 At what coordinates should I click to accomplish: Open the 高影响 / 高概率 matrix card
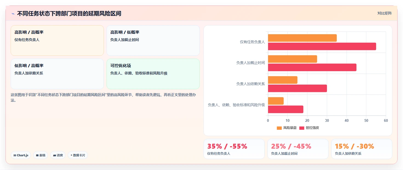(57, 41)
